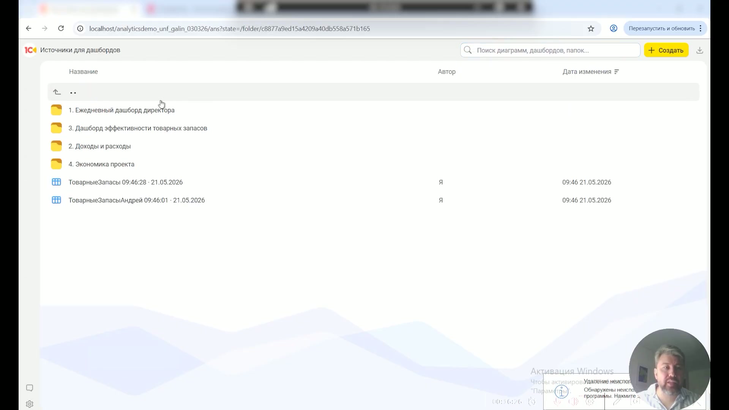Open ТоварныеЗапасыАндрей 09:46:01 data source
This screenshot has width=729, height=410.
[x=137, y=200]
